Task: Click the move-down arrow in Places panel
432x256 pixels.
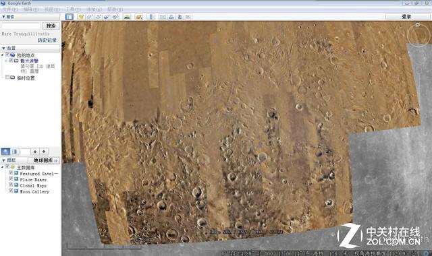Action: click(x=44, y=152)
